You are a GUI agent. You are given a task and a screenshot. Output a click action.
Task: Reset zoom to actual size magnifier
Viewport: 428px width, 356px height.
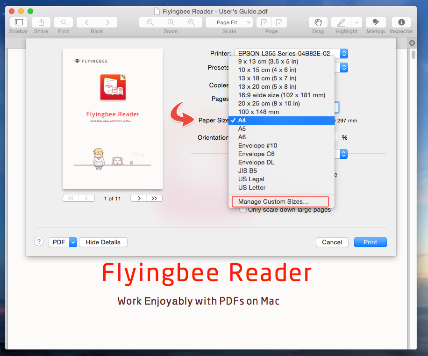pyautogui.click(x=171, y=22)
